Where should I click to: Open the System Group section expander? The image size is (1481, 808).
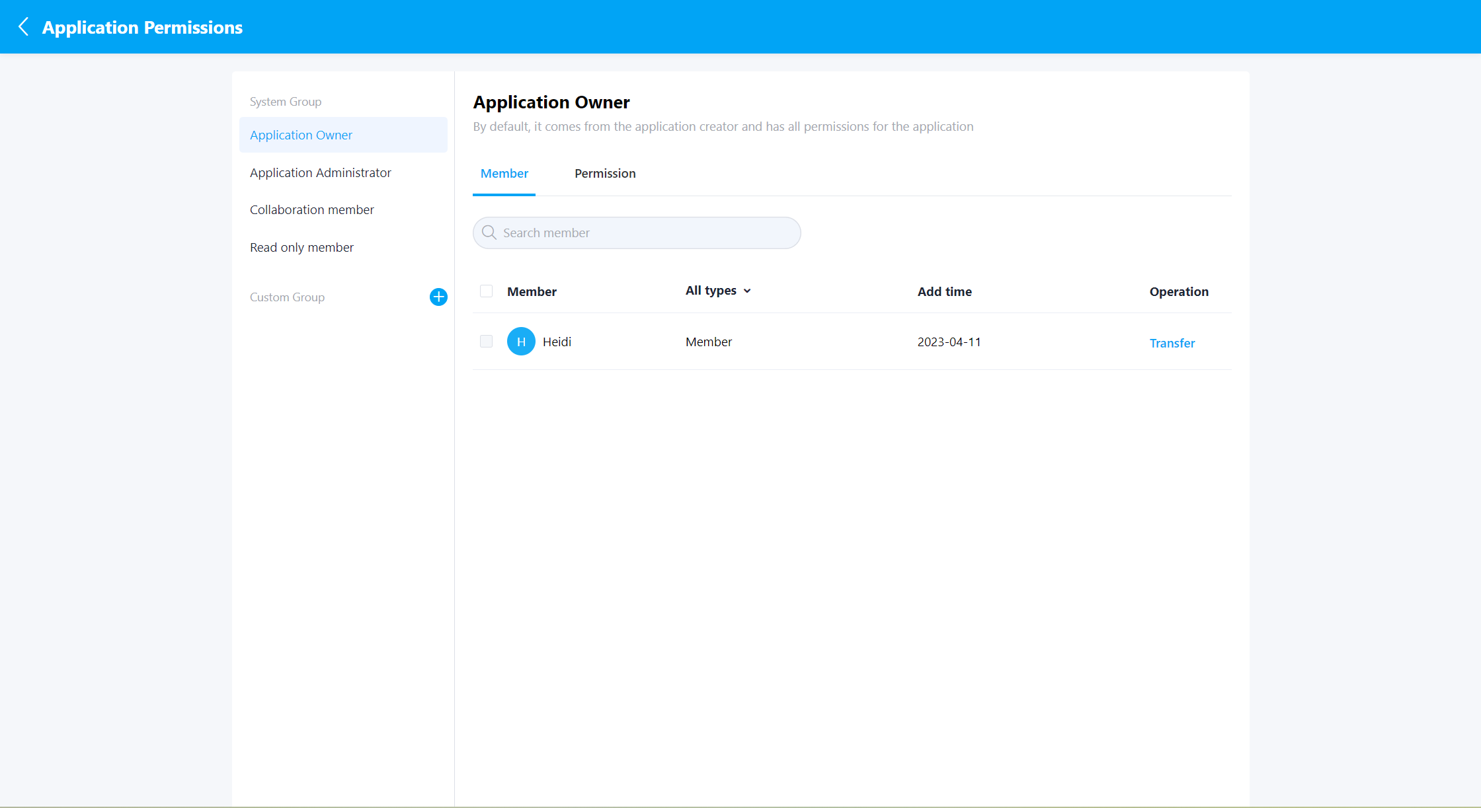coord(287,102)
